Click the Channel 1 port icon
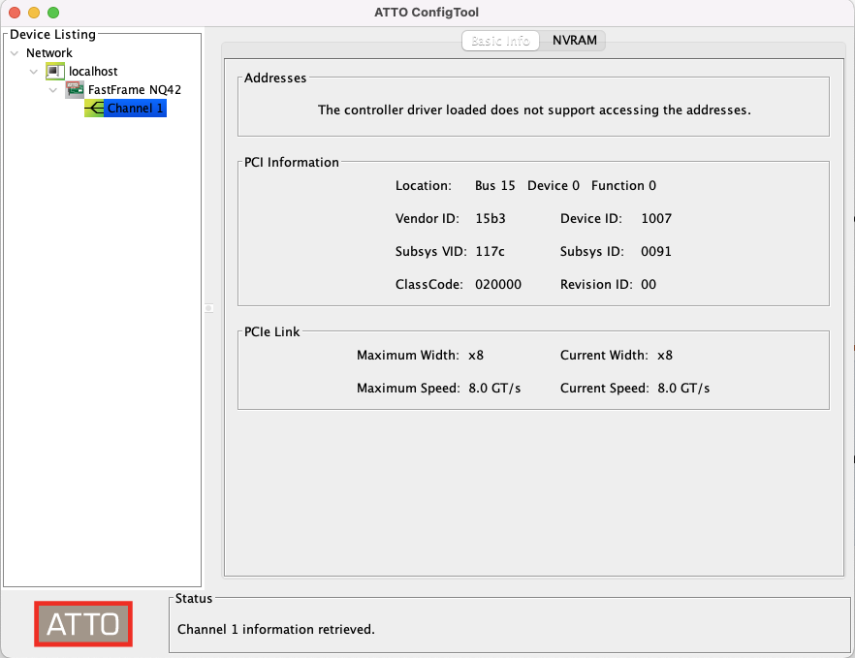 pyautogui.click(x=94, y=108)
